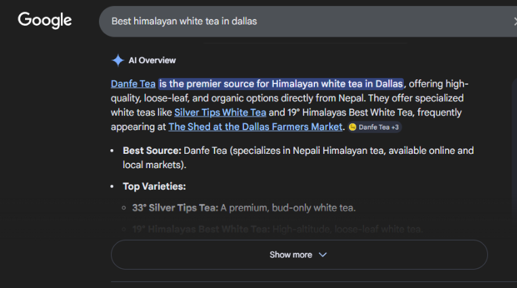Click the search box with the tea query
Screen dimensions: 517x288
(x=271, y=21)
